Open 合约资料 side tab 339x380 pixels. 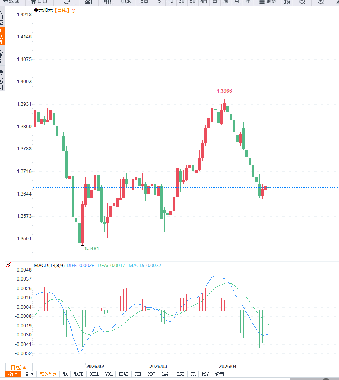[2, 78]
